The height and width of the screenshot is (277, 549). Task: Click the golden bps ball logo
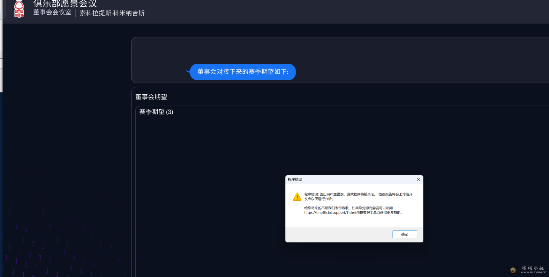(x=513, y=270)
